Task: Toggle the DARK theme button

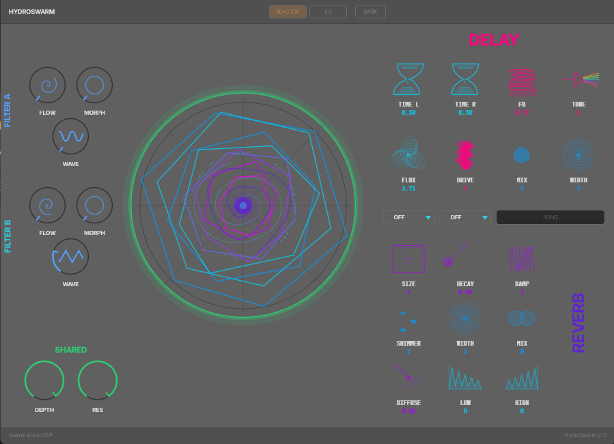Action: click(x=370, y=12)
